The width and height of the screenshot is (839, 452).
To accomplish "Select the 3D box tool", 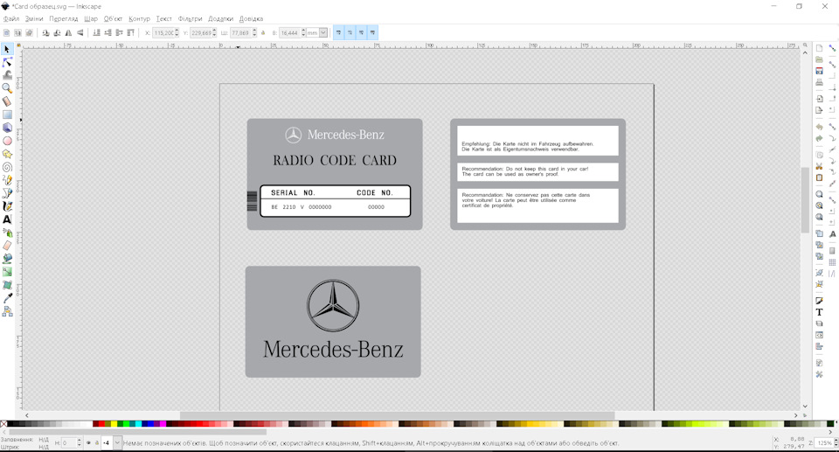I will (7, 128).
